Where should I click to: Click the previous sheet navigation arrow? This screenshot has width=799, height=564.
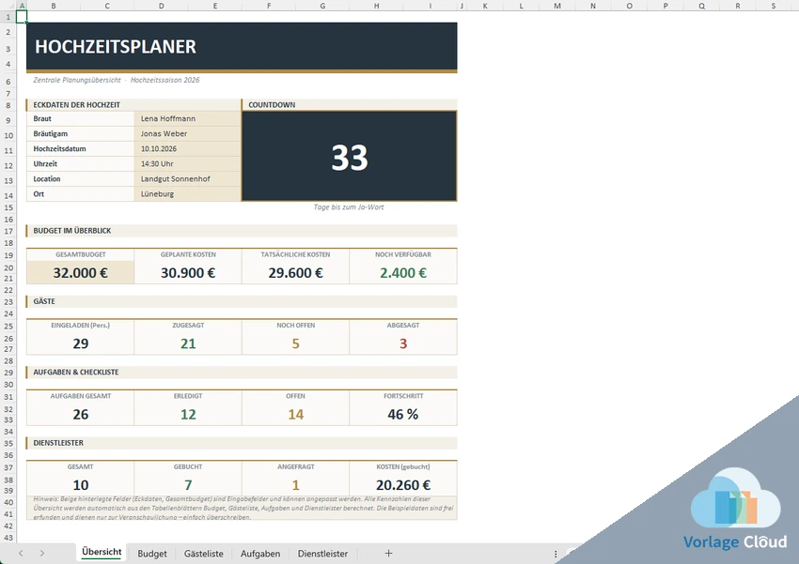pos(21,553)
